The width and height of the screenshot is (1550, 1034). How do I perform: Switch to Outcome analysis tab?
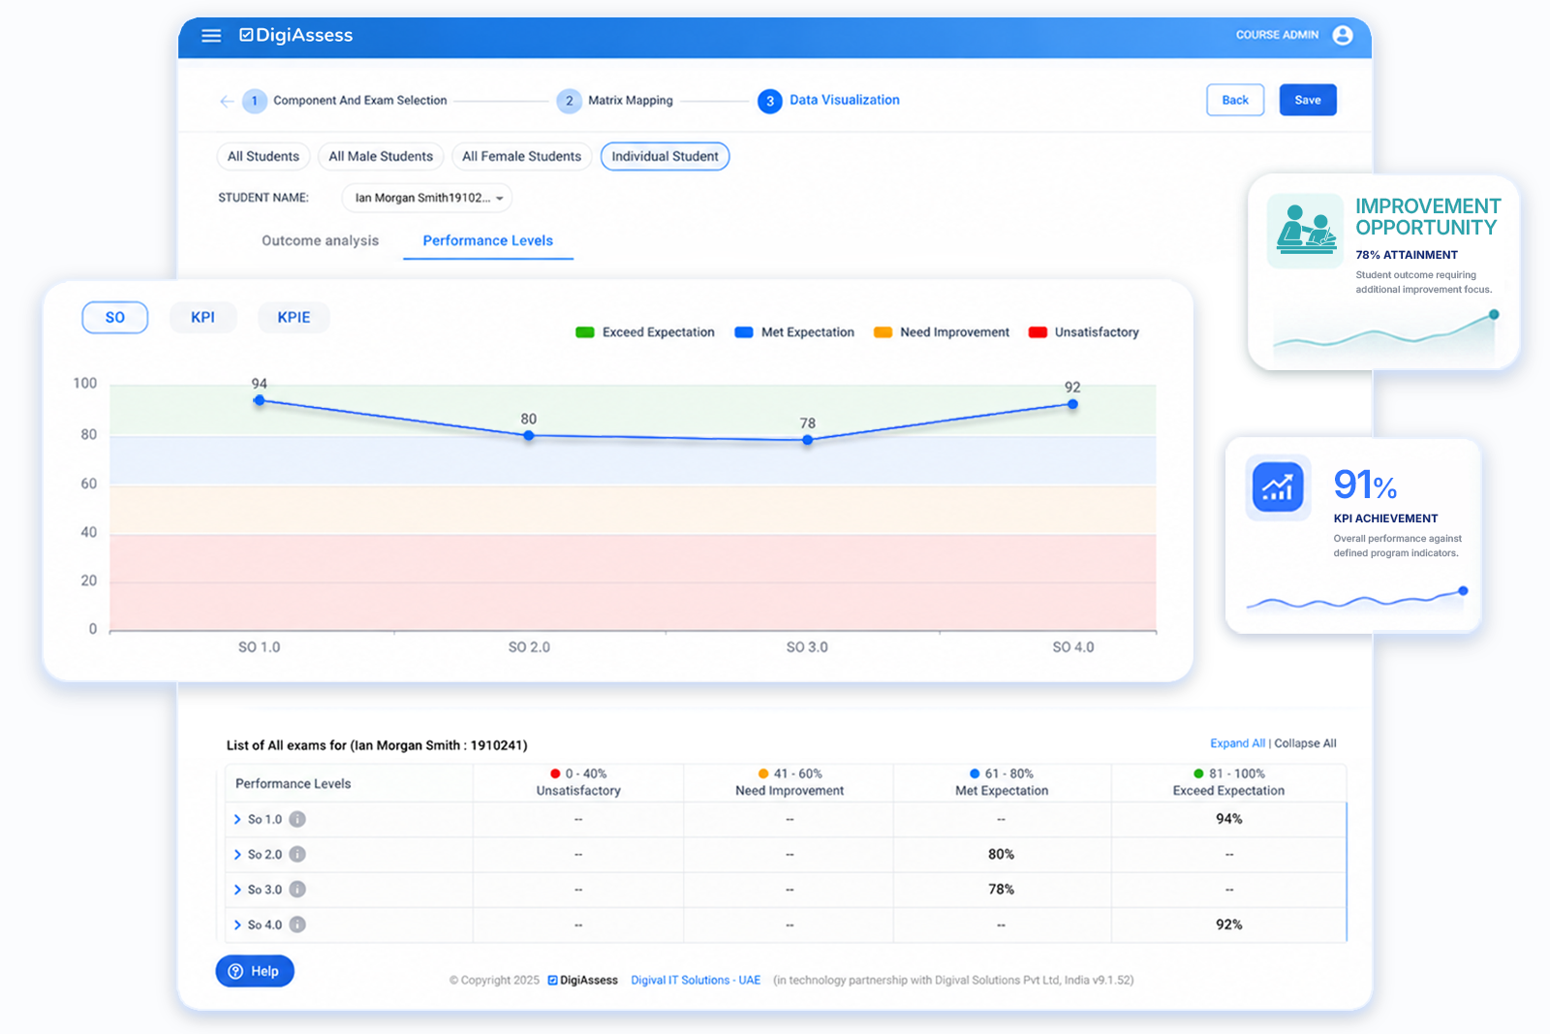pos(321,241)
